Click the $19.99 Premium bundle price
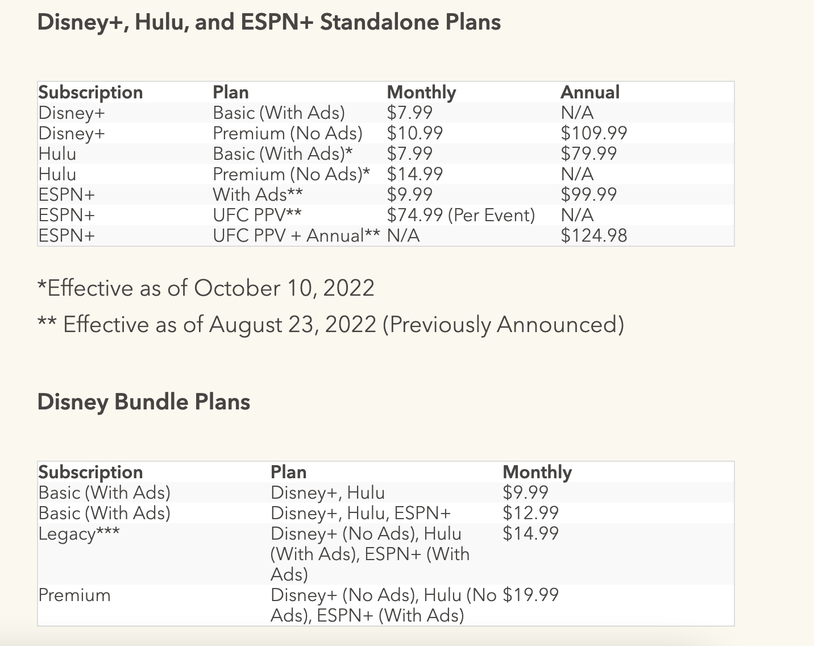This screenshot has width=814, height=646. tap(530, 595)
